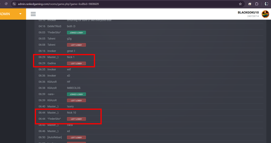Toggle the hamburger sidebar menu
Screen dimensions: 271x143
(33, 14)
